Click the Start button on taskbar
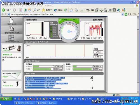140x105 pixels. pos(6,99)
